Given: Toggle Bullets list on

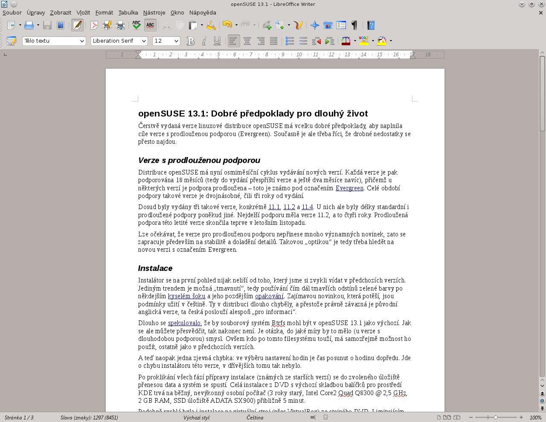Looking at the screenshot, I should 303,41.
